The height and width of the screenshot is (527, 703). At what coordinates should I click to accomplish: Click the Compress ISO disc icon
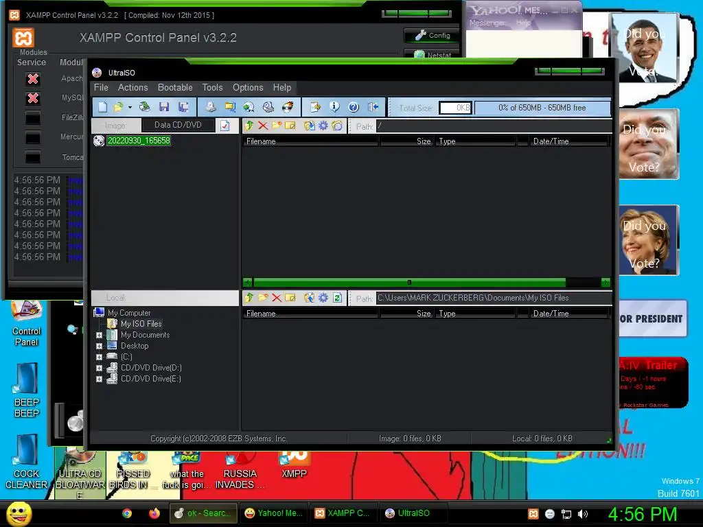tap(249, 107)
